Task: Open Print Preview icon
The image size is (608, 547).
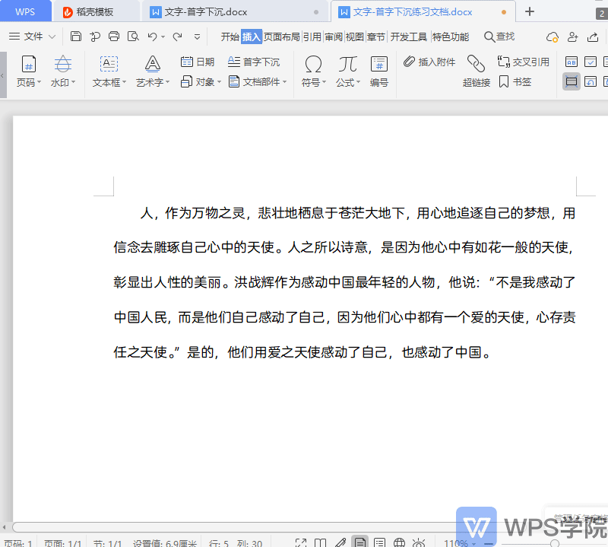Action: click(133, 37)
